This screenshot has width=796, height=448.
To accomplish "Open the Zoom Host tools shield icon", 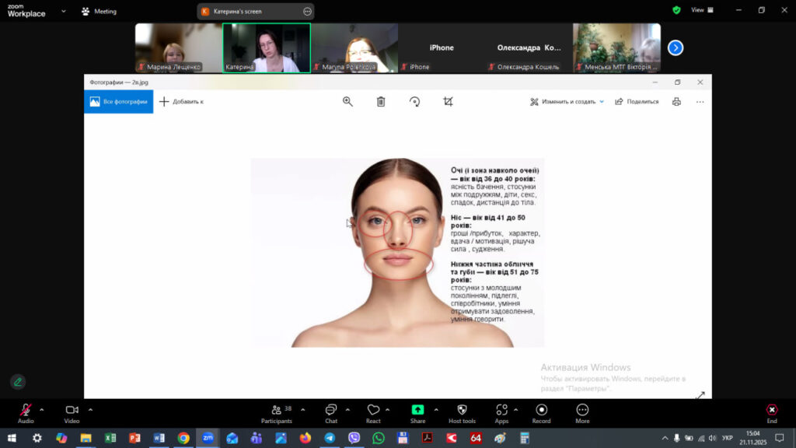I will (x=462, y=410).
